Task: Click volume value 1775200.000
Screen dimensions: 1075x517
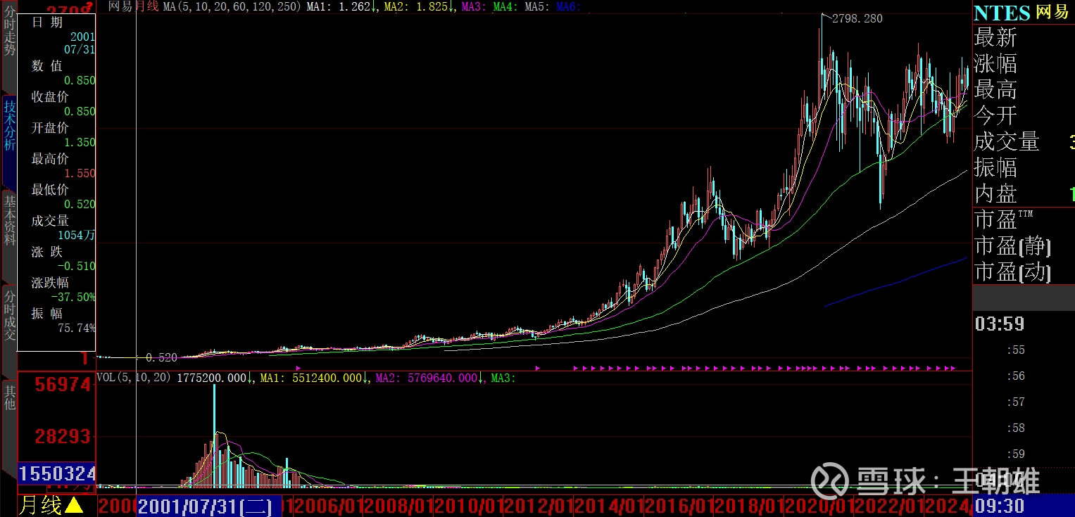Action: click(x=215, y=378)
